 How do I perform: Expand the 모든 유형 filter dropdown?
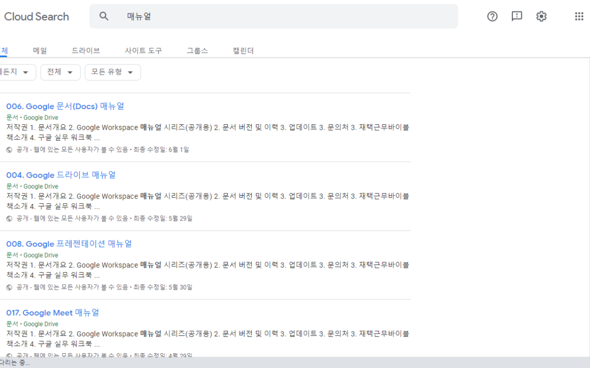click(113, 72)
